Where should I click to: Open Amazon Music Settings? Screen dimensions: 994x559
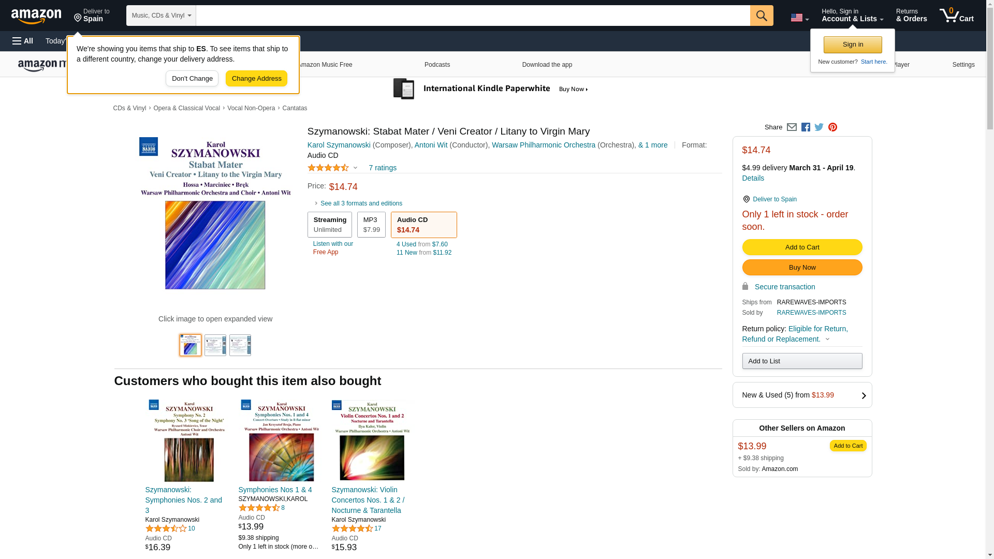[963, 65]
